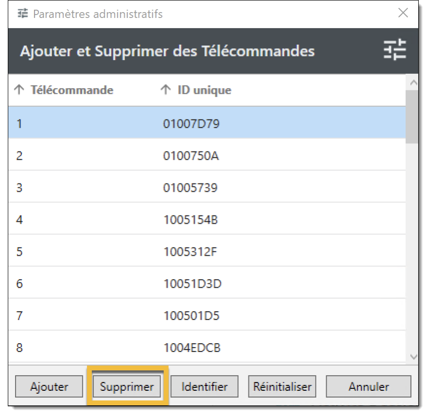Click the scrollbar down arrow

(413, 357)
